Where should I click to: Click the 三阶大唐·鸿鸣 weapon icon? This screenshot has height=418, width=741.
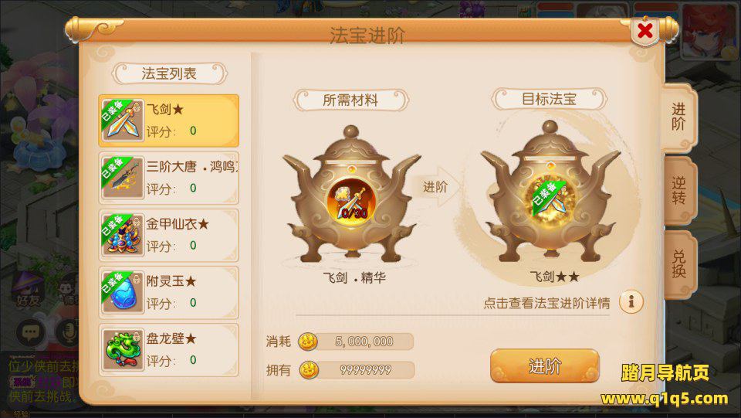[122, 177]
